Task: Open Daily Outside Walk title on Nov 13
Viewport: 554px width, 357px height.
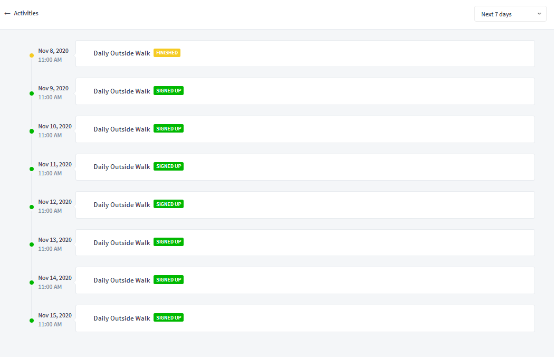Action: pos(121,243)
